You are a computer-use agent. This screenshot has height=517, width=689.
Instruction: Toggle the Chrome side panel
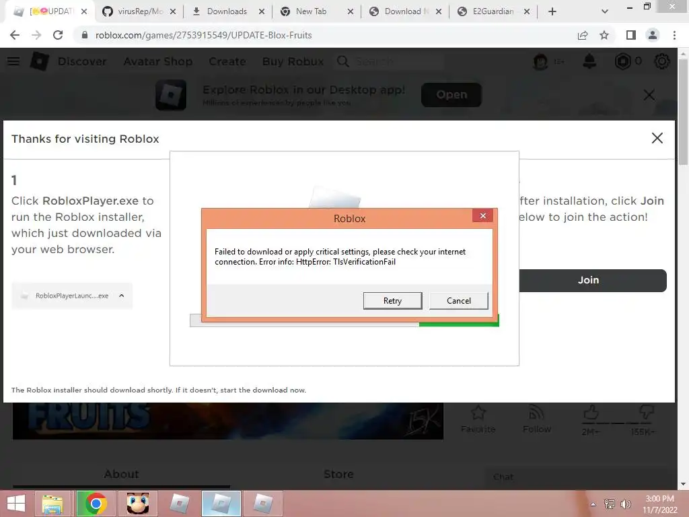click(x=631, y=35)
